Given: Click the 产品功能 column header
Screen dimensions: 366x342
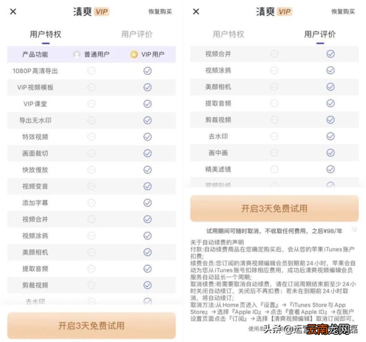Looking at the screenshot, I should click(x=35, y=54).
